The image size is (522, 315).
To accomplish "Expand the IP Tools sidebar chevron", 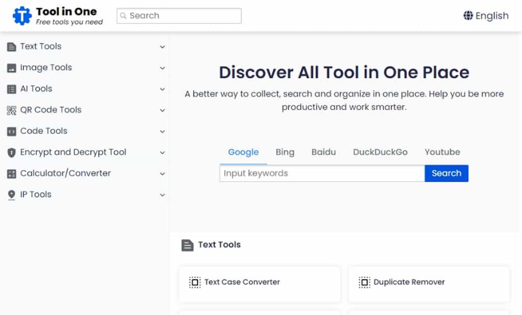I will (162, 195).
